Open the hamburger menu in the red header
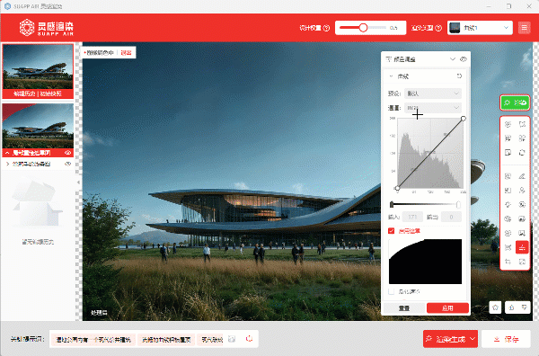 (x=525, y=28)
